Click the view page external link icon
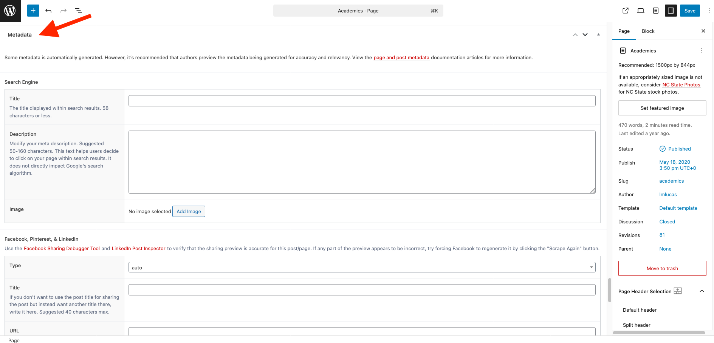Screen dimensions: 714x343 pyautogui.click(x=626, y=11)
